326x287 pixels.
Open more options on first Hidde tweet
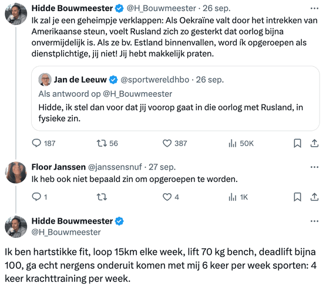(x=314, y=9)
